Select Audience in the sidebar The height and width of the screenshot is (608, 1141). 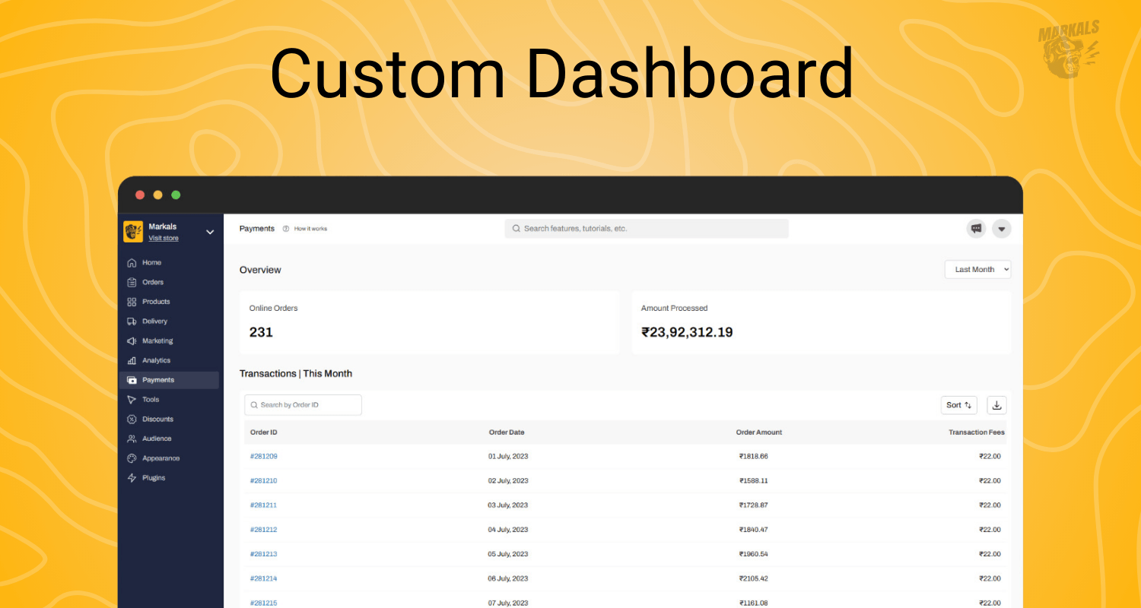[x=133, y=439]
